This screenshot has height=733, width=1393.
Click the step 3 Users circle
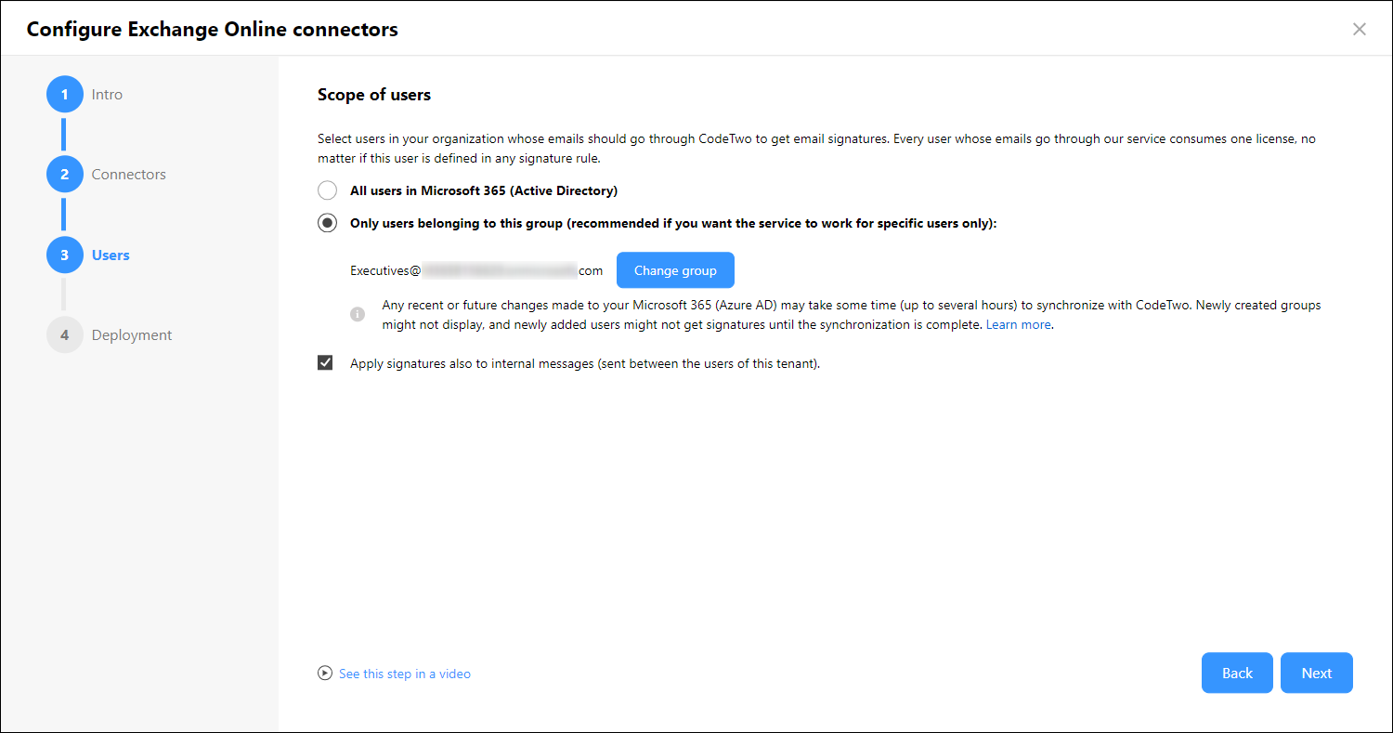[65, 255]
